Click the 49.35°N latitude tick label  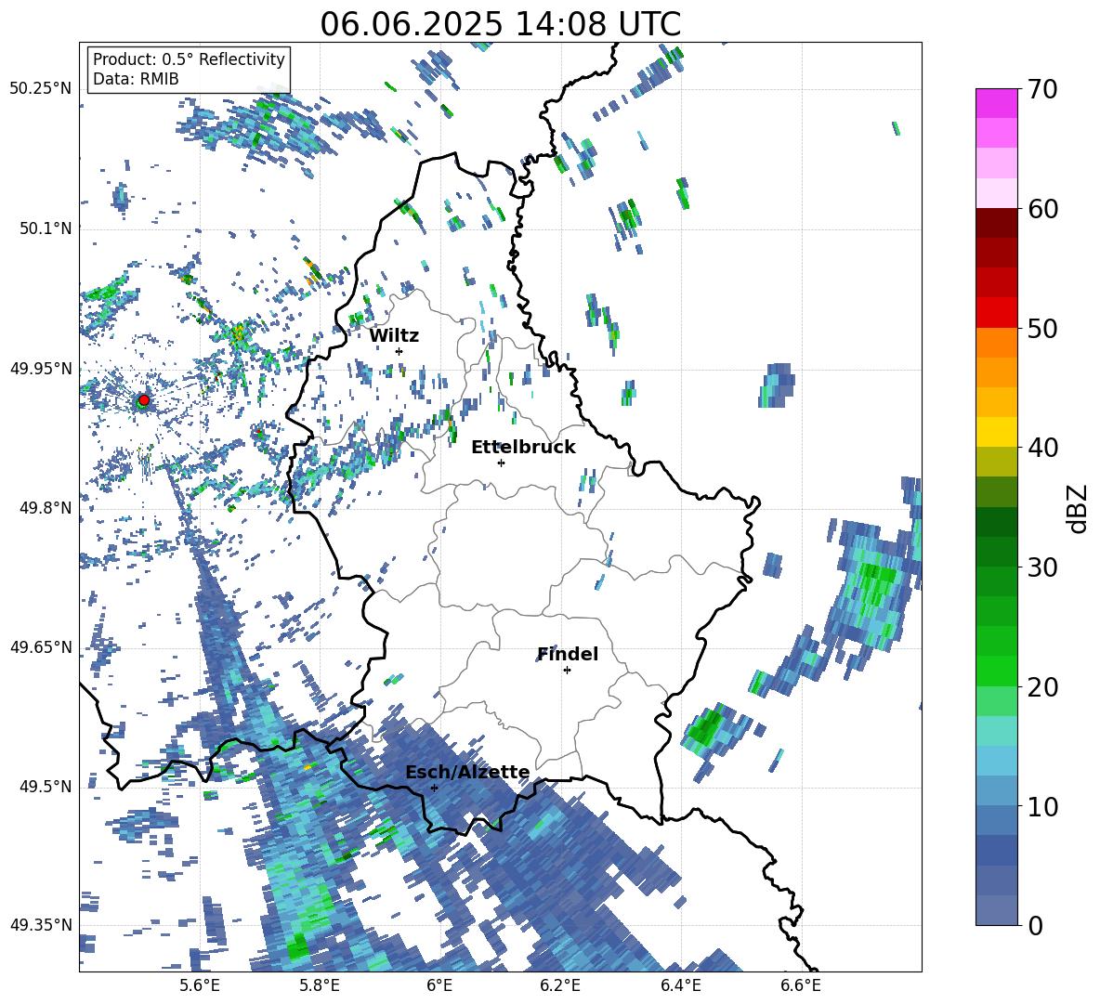[x=41, y=925]
